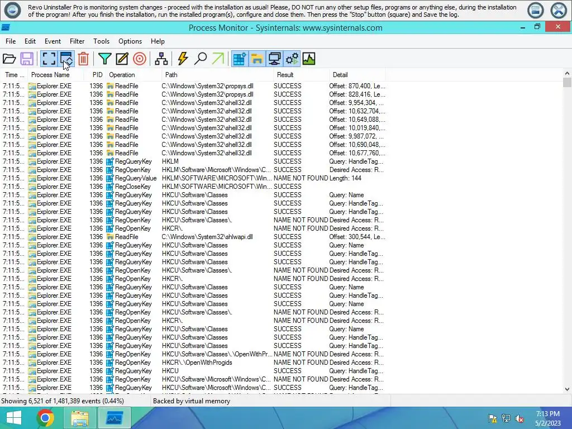Select the RegCloseKey operation row
Screen dimensions: 572x429
pos(193,187)
